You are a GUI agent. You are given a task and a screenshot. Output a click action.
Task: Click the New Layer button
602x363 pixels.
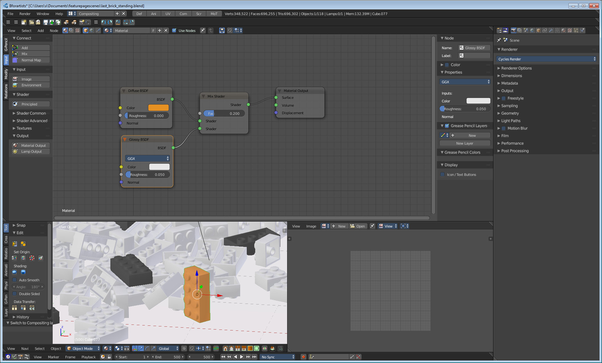point(464,143)
